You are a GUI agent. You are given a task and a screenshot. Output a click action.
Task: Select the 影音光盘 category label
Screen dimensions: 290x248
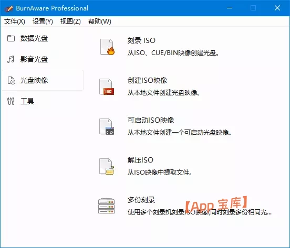[34, 59]
